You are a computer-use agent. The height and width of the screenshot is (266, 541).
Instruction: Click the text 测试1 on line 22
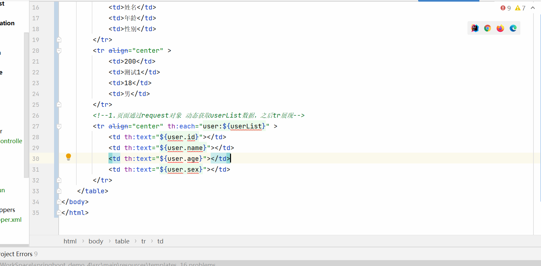click(x=132, y=72)
